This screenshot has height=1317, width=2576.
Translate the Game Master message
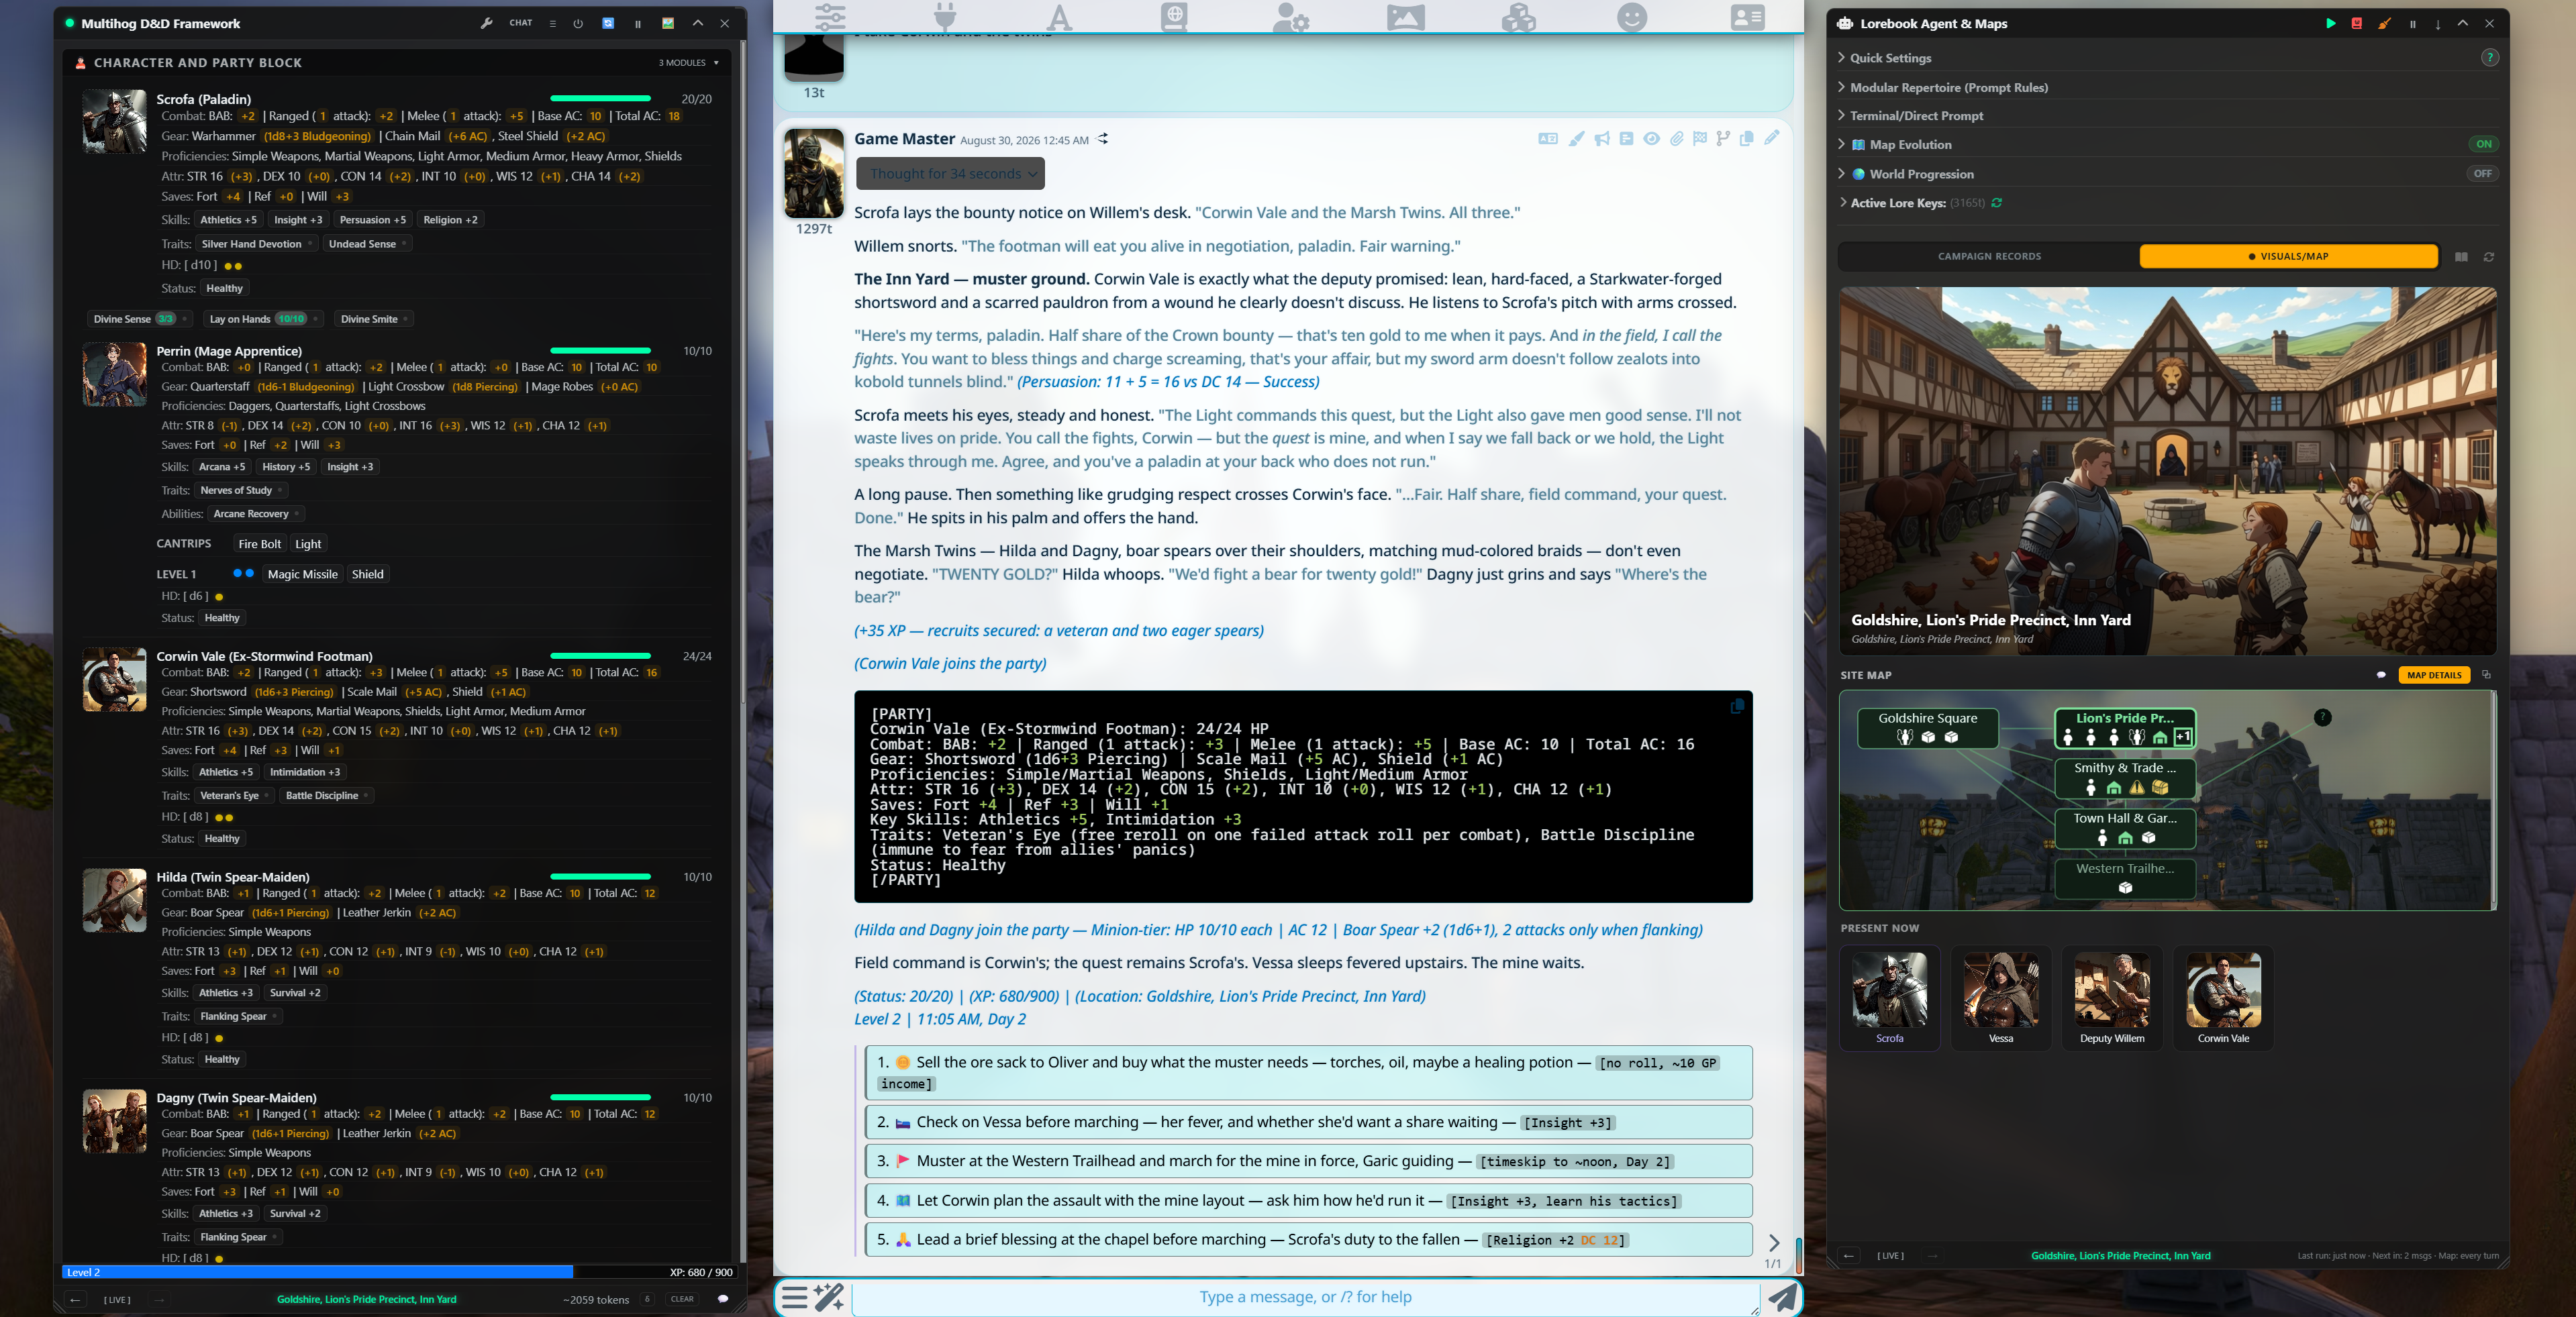click(x=1547, y=139)
